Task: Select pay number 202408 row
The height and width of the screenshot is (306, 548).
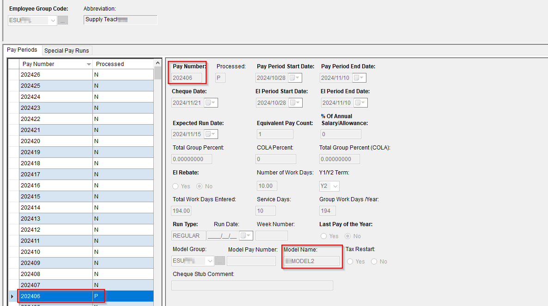Action: (86, 274)
